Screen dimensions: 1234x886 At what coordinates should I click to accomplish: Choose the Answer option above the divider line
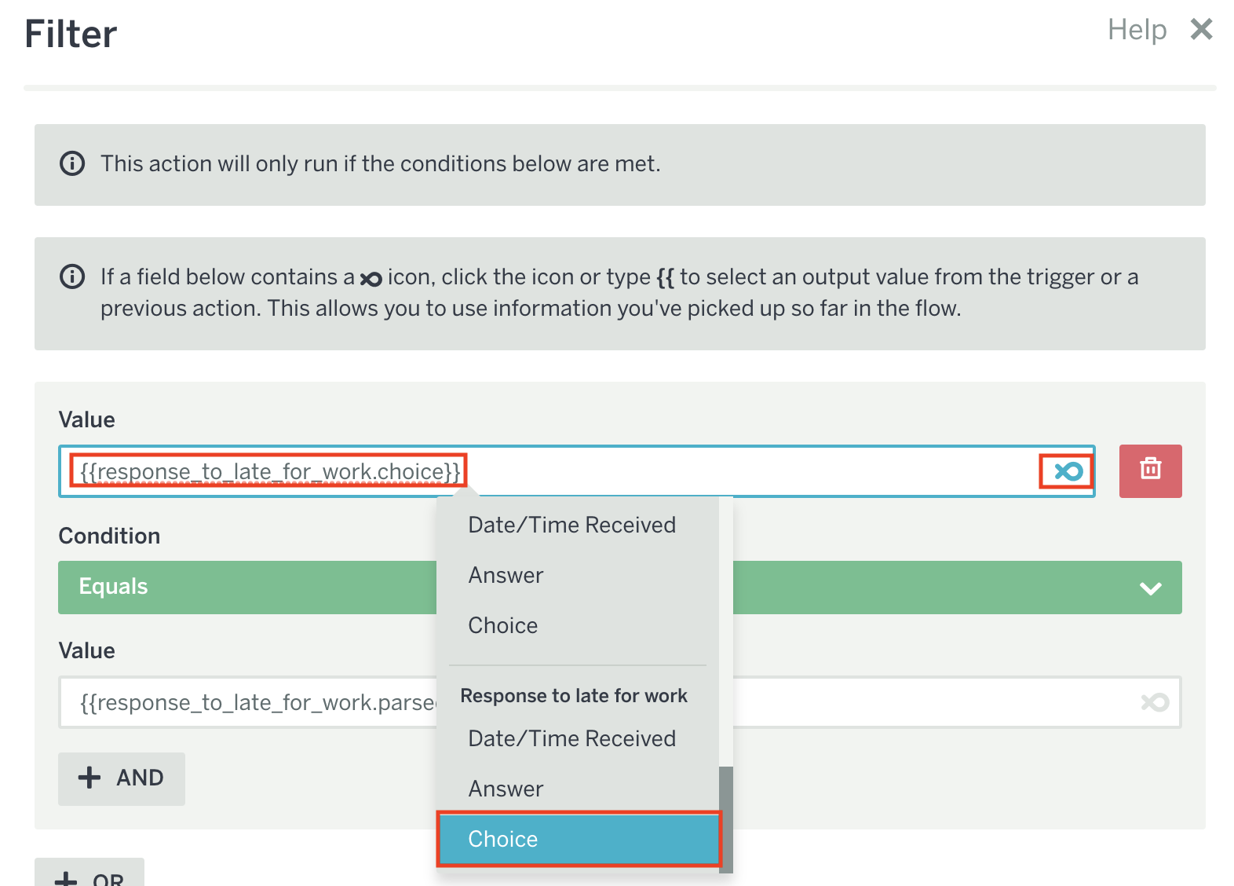tap(506, 575)
